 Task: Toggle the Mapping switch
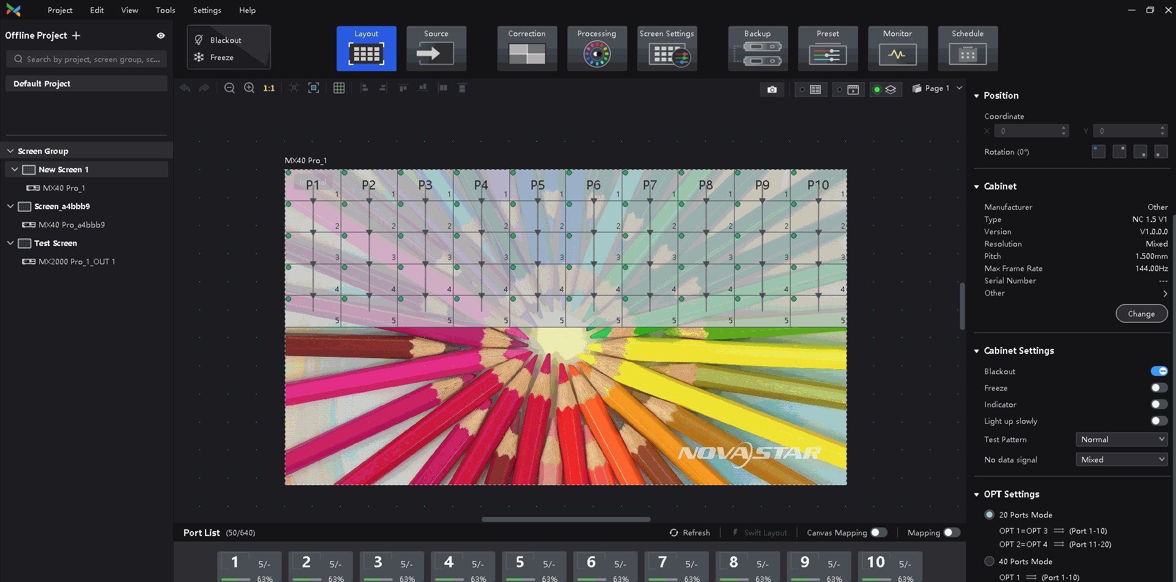[952, 532]
